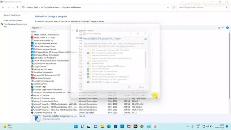Open File Explorer from the taskbar
This screenshot has width=231, height=130.
tap(102, 126)
